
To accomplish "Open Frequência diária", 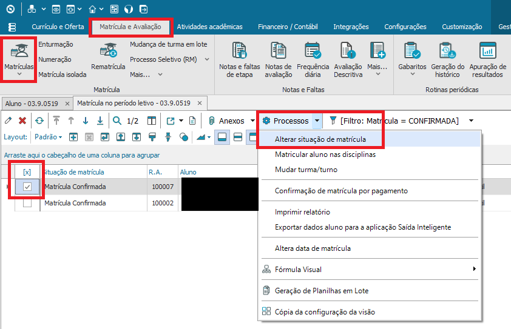I will tap(313, 60).
